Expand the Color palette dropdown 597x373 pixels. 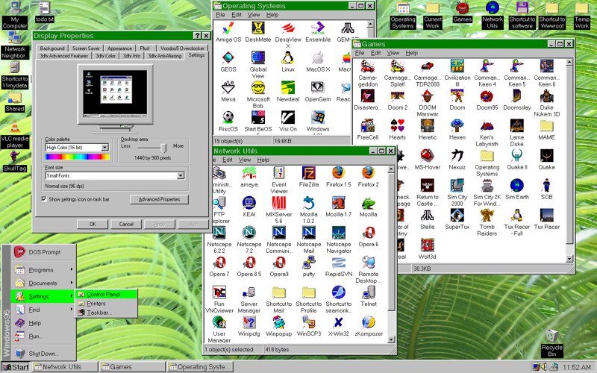pos(104,147)
